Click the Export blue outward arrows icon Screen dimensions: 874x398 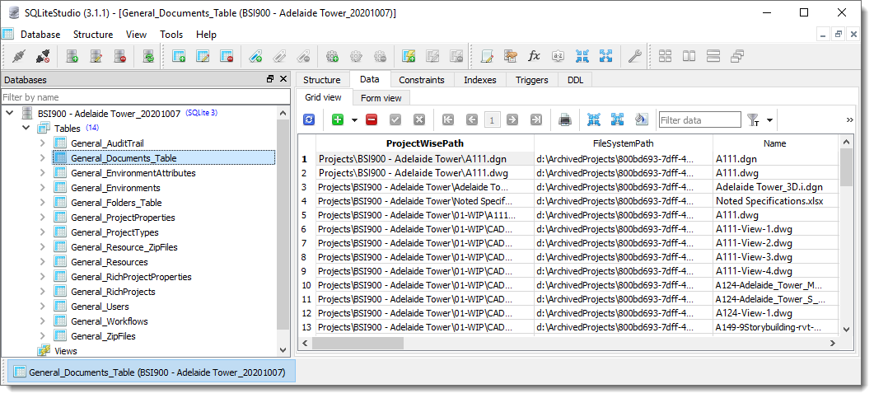[606, 56]
